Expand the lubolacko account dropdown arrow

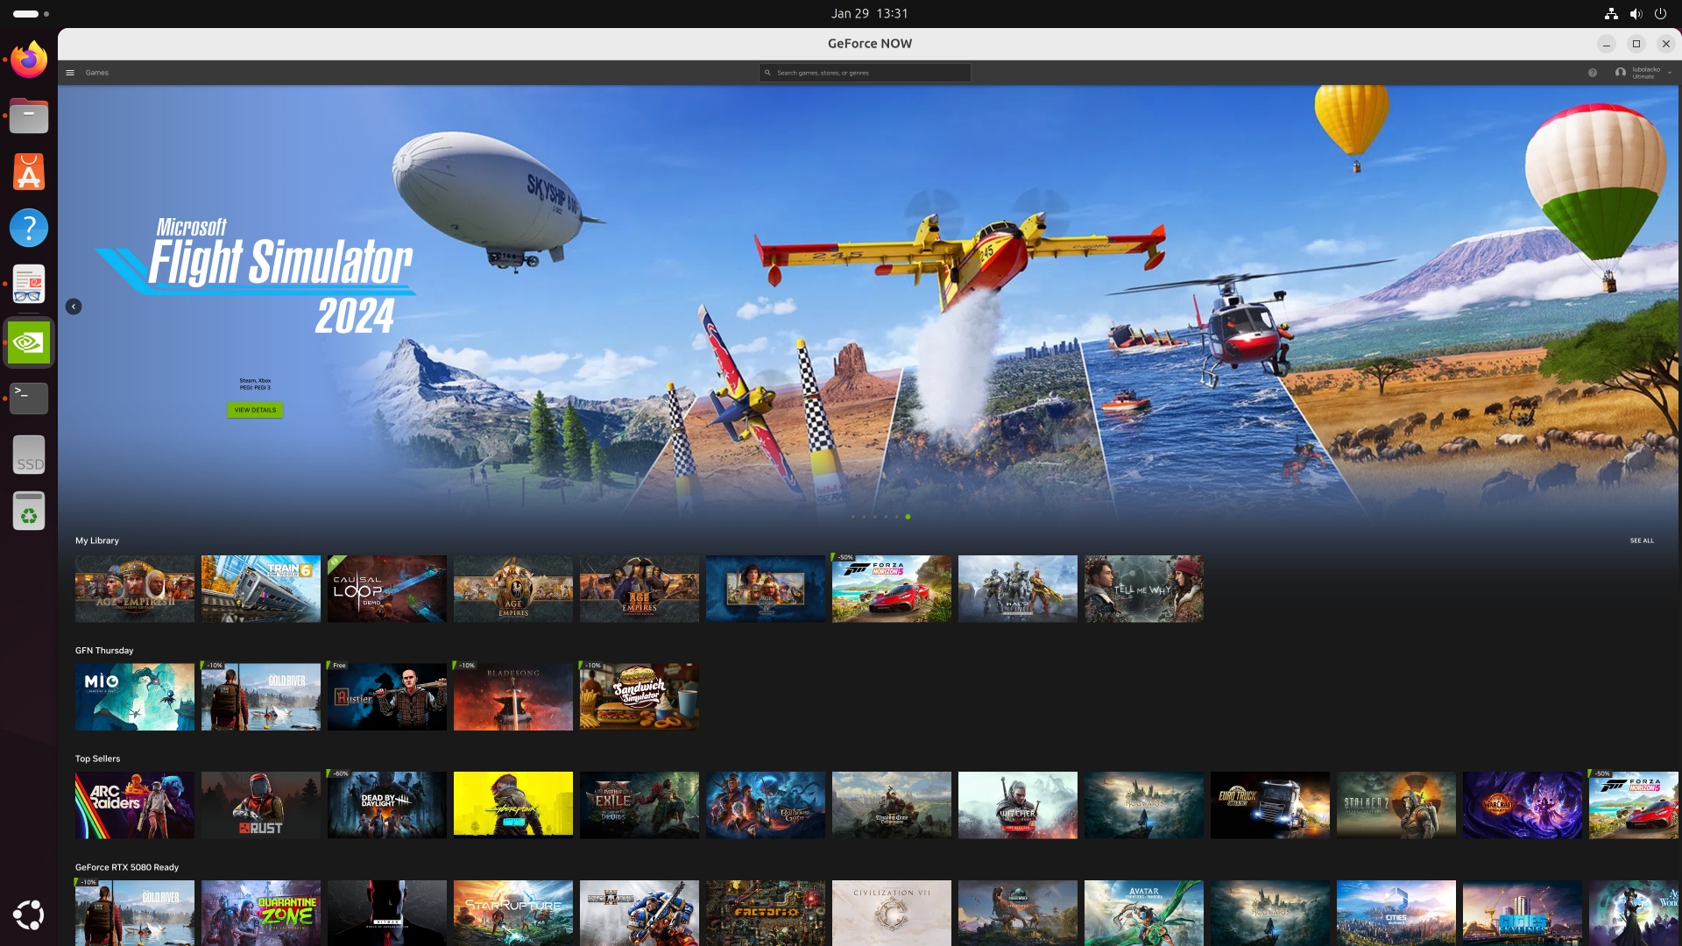(x=1670, y=73)
